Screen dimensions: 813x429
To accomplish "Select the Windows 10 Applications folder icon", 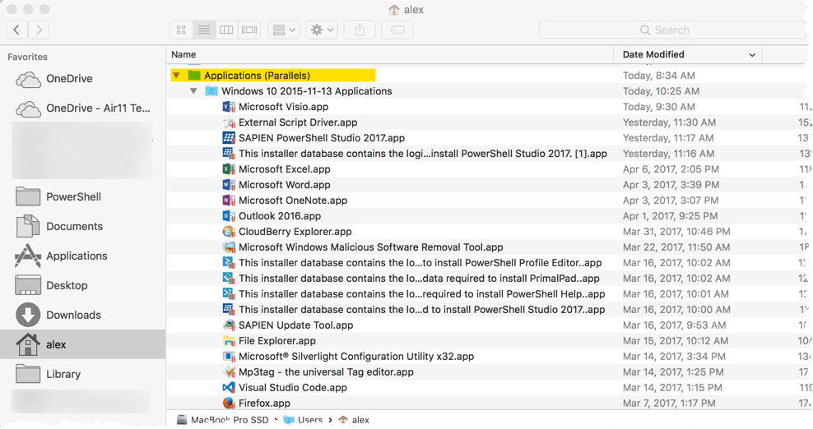I will click(x=211, y=91).
